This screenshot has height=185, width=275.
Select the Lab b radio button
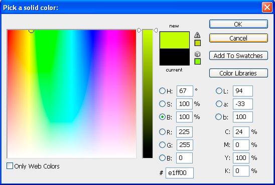coord(219,117)
